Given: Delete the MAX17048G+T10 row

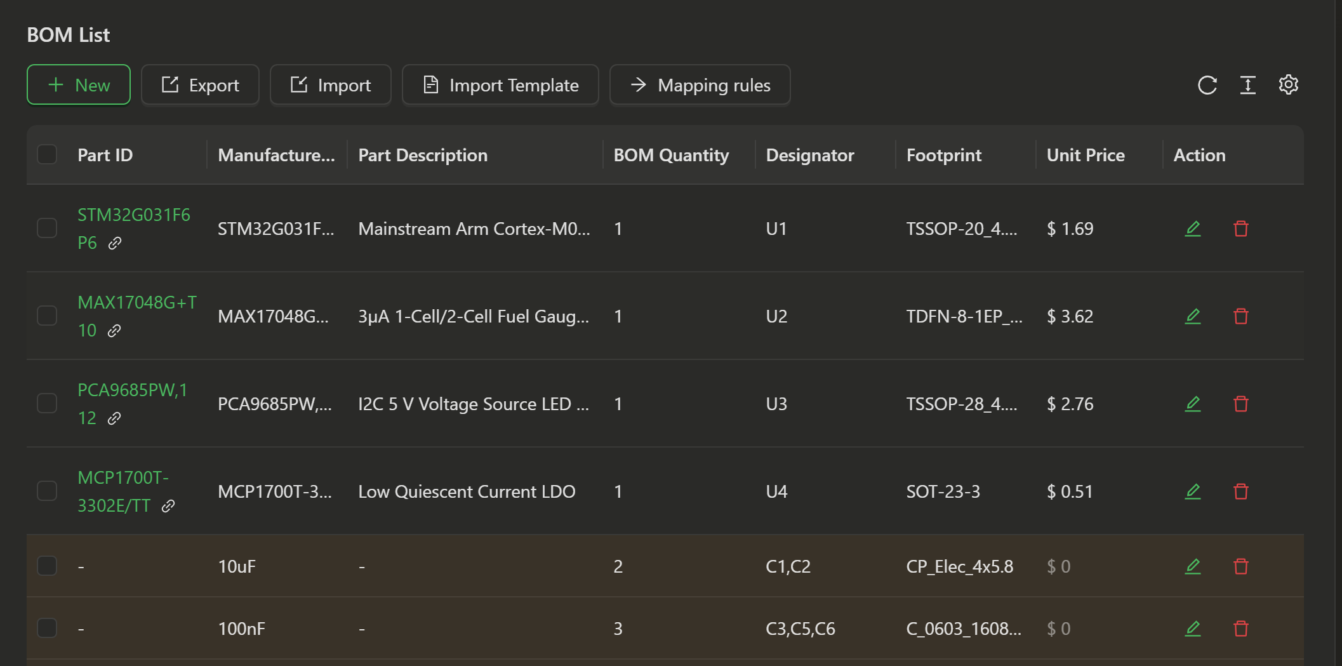Looking at the screenshot, I should [x=1240, y=316].
